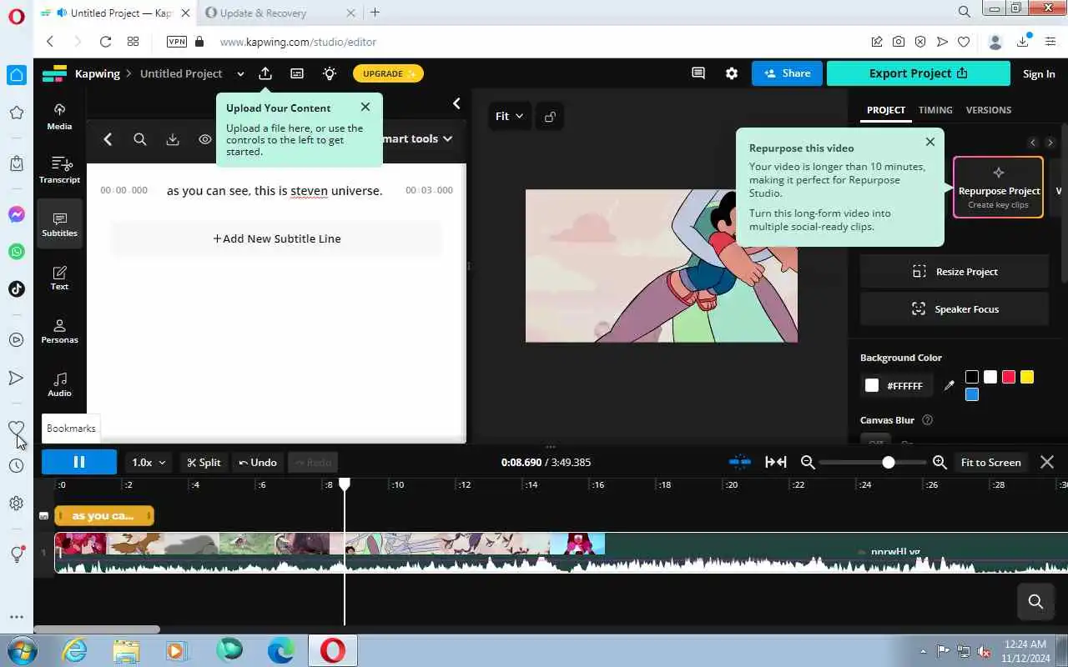
Task: Expand the Smart tools dropdown
Action: [417, 139]
